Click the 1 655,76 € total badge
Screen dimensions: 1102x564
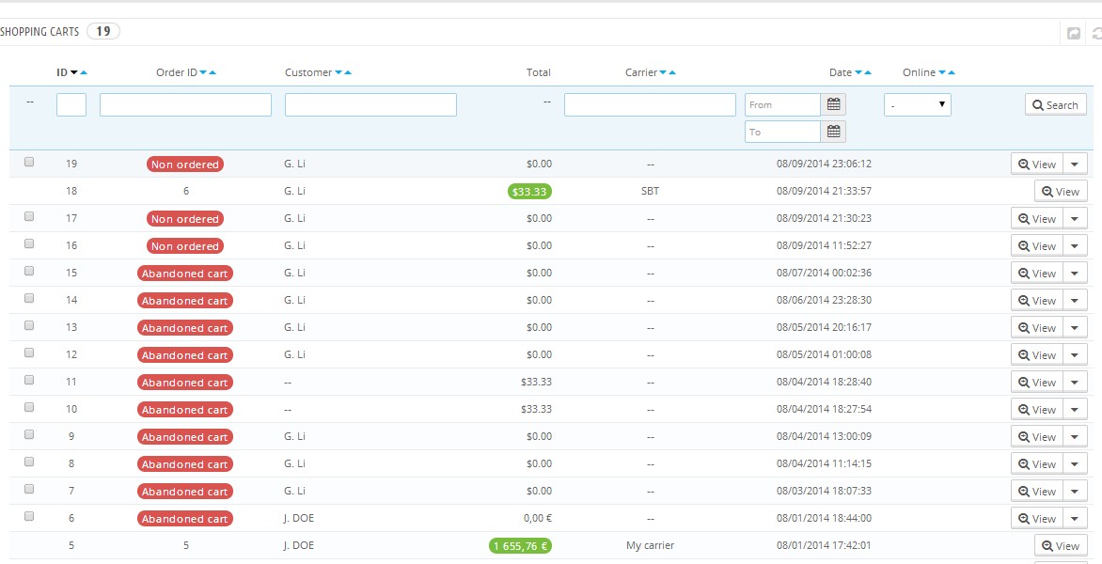click(x=520, y=546)
